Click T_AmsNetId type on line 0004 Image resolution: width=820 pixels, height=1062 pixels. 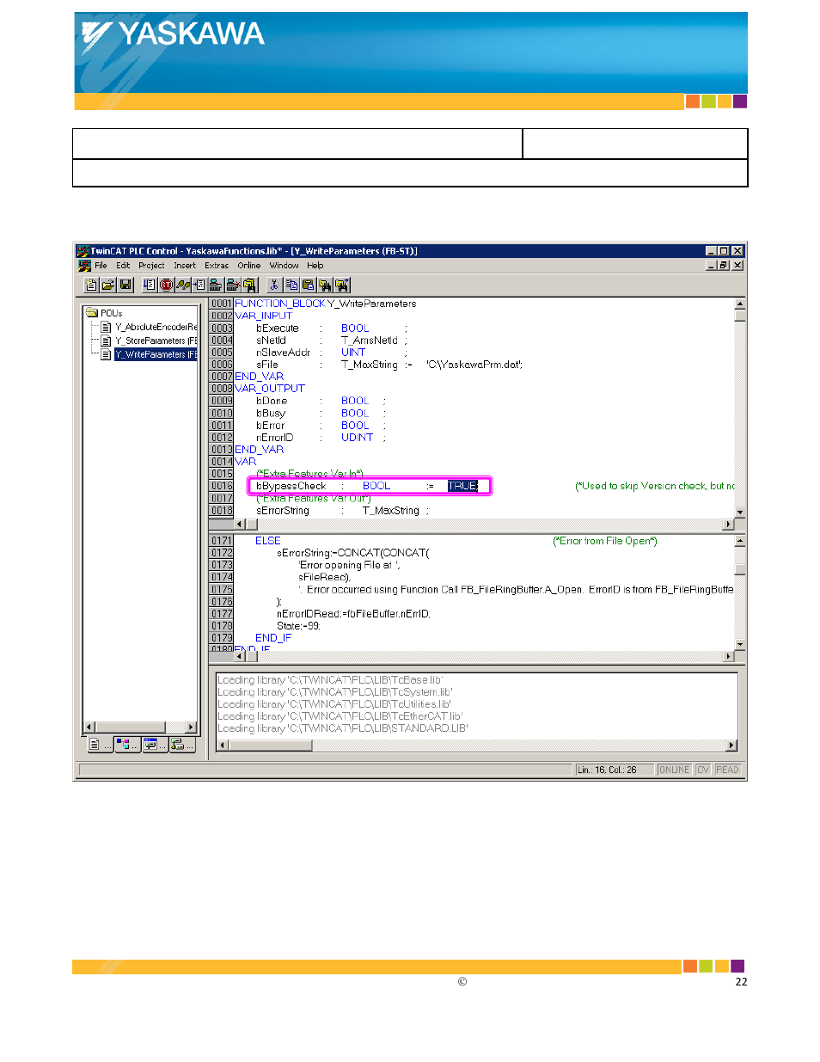pyautogui.click(x=370, y=341)
